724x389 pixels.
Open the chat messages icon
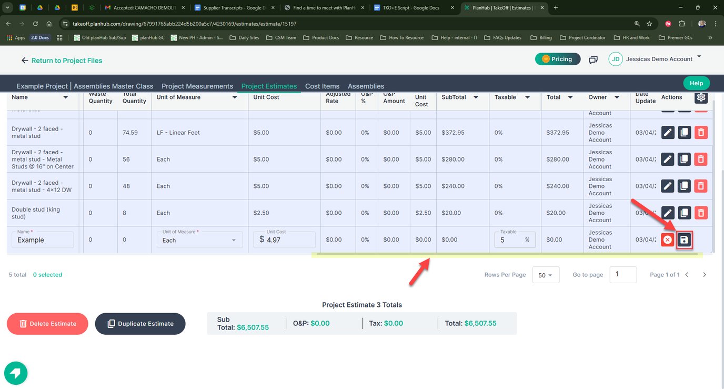pos(593,59)
